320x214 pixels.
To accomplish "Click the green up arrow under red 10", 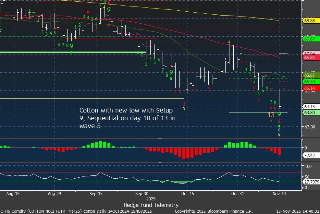I will [279, 125].
